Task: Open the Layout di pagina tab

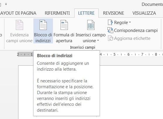Action: tap(18, 13)
